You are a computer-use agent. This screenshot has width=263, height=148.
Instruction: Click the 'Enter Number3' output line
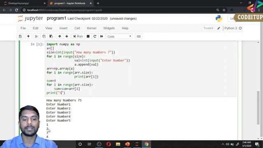pos(58,112)
